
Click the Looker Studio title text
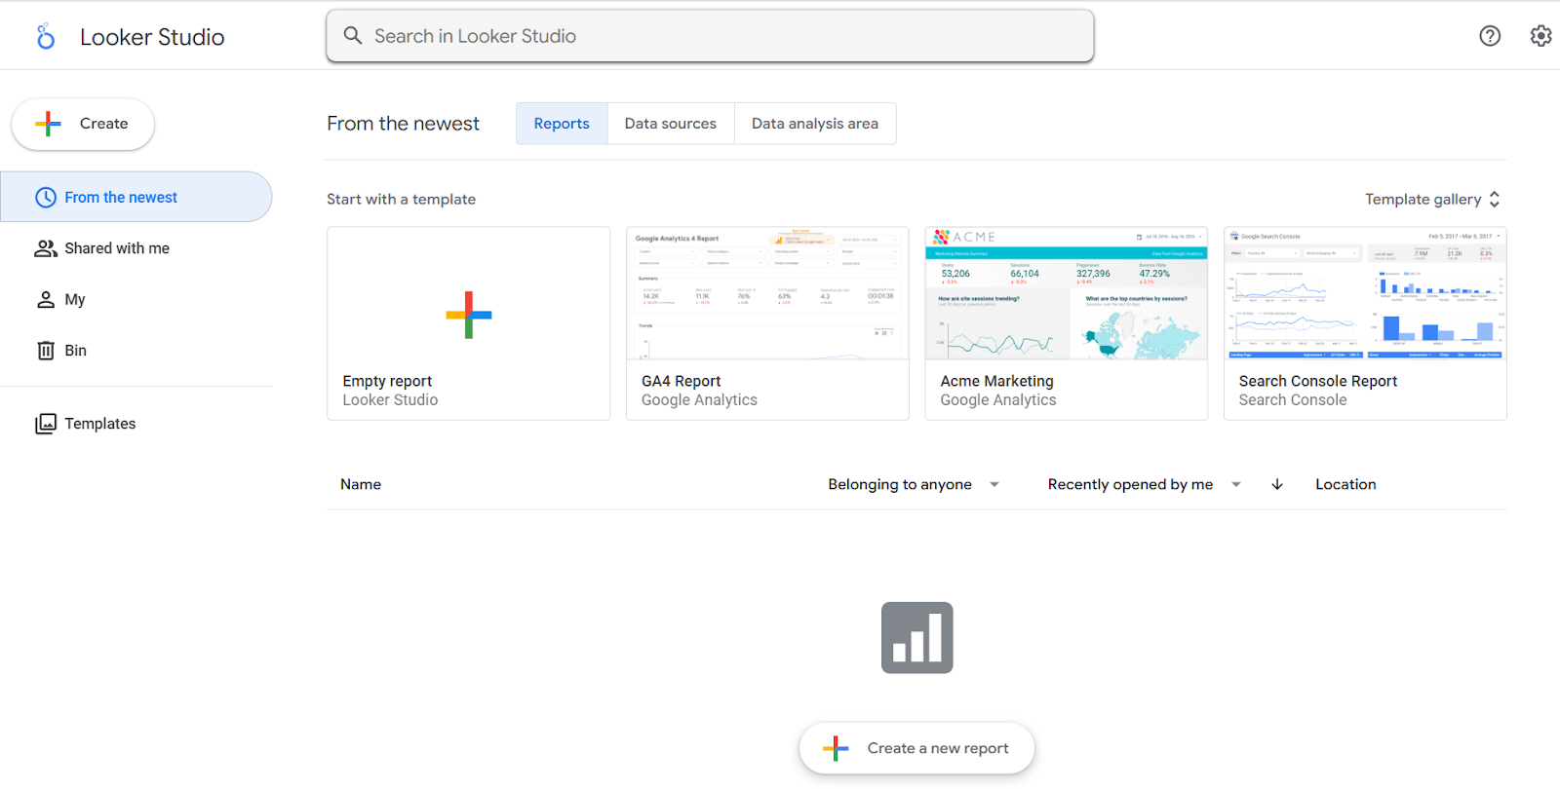[152, 37]
